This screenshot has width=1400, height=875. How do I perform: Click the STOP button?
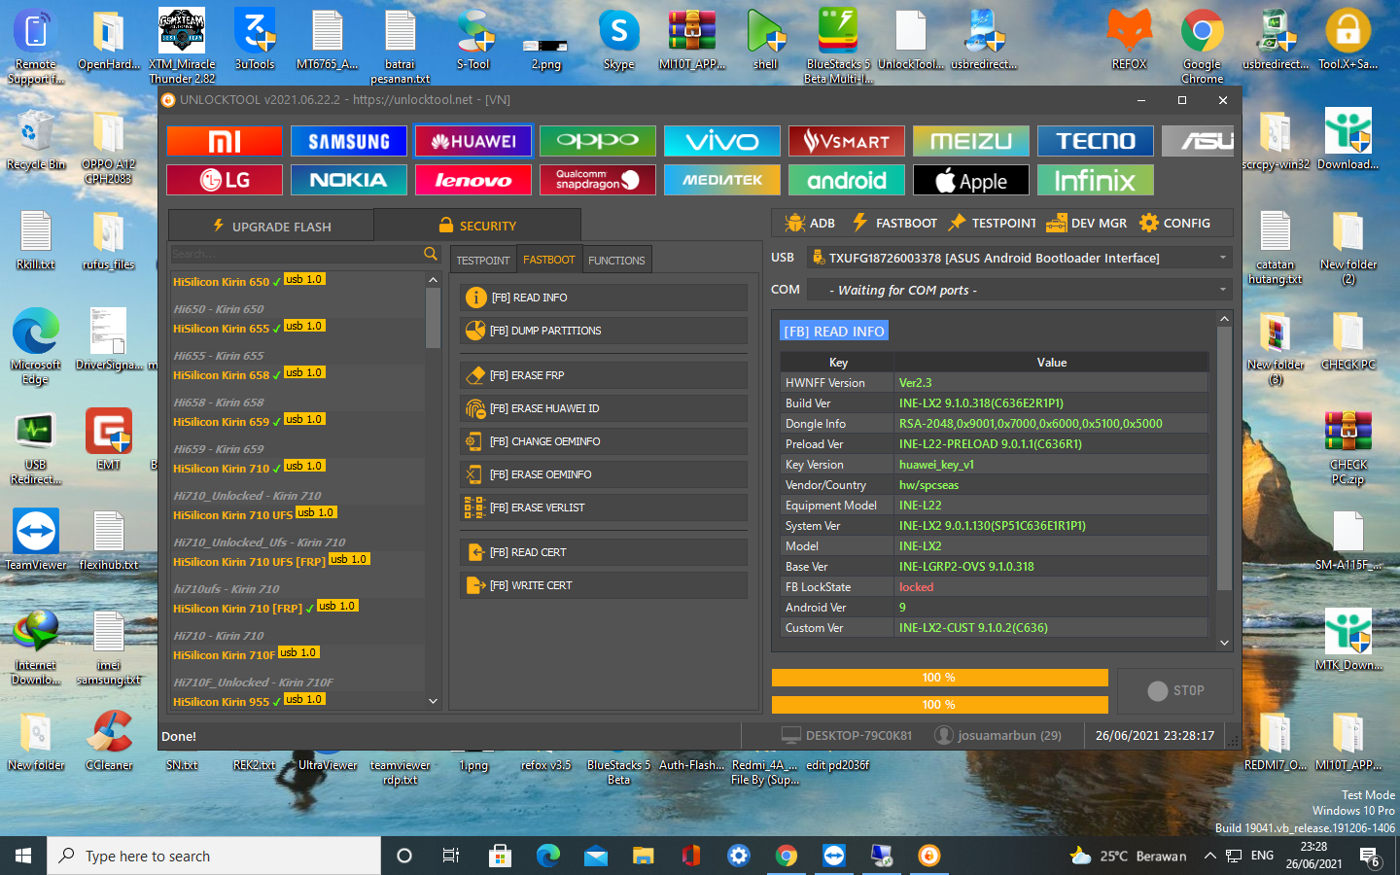[1175, 690]
